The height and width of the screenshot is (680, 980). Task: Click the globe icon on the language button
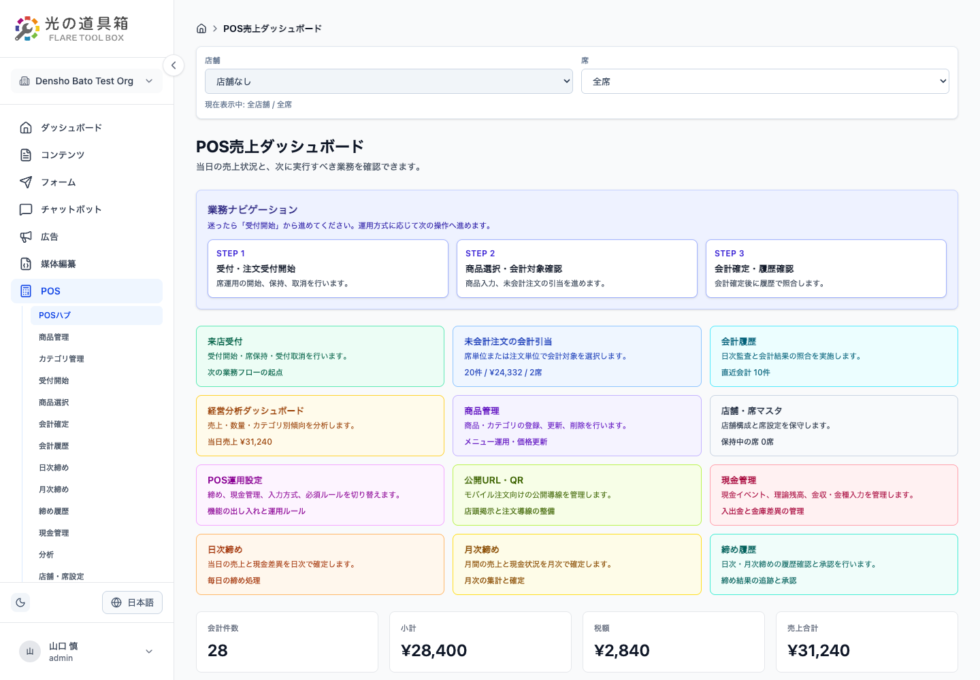116,602
